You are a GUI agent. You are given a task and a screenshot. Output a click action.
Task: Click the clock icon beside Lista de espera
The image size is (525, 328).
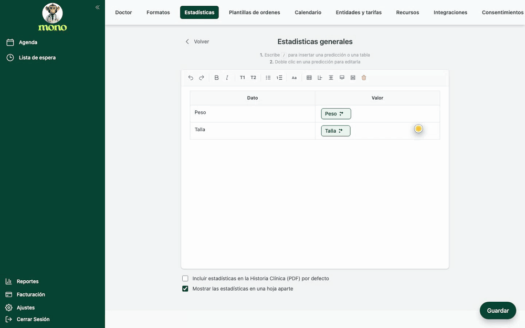(x=10, y=58)
